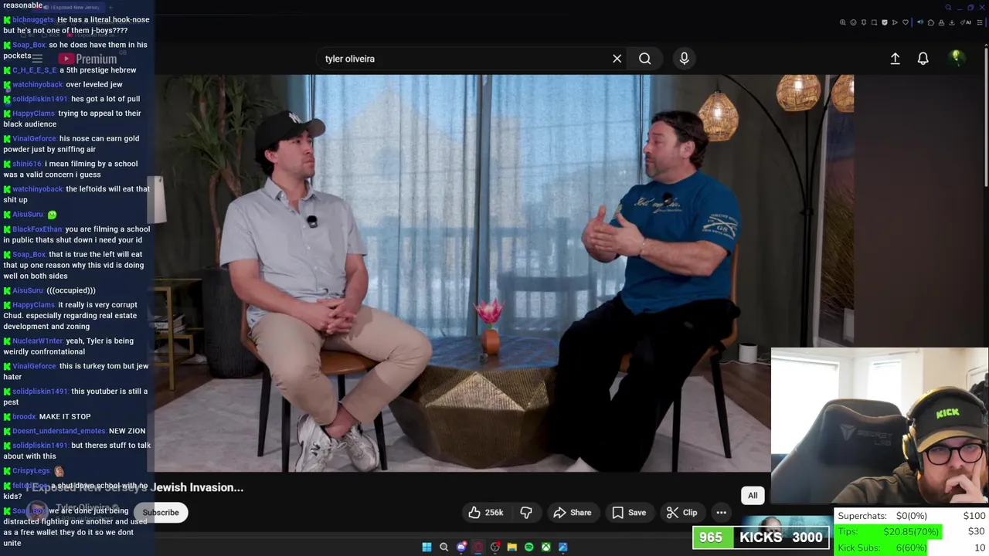Screen dimensions: 989x556
Task: Open the browser downloads icon
Action: pyautogui.click(x=952, y=22)
